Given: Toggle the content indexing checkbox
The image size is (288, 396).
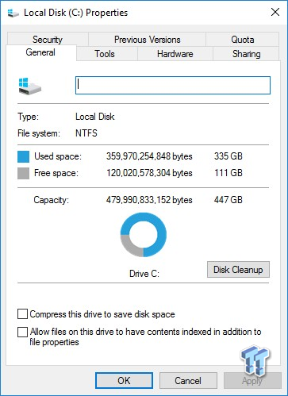Looking at the screenshot, I should point(22,332).
